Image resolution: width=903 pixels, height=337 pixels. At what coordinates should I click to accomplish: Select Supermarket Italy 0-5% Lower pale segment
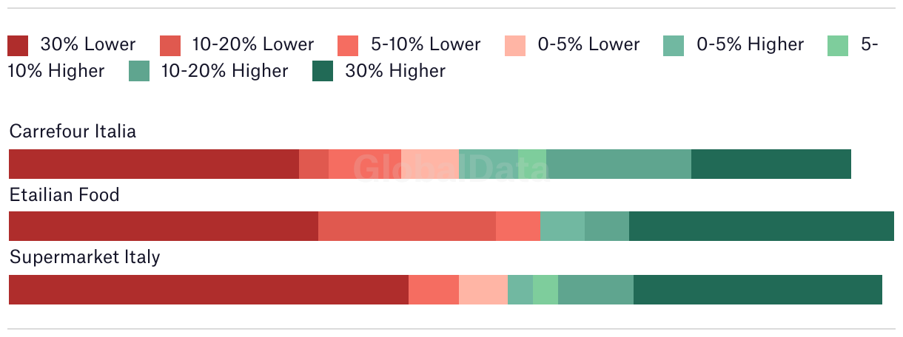coord(483,290)
